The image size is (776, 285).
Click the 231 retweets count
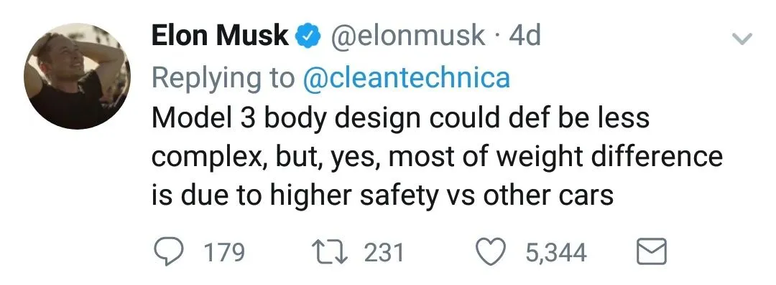click(384, 253)
